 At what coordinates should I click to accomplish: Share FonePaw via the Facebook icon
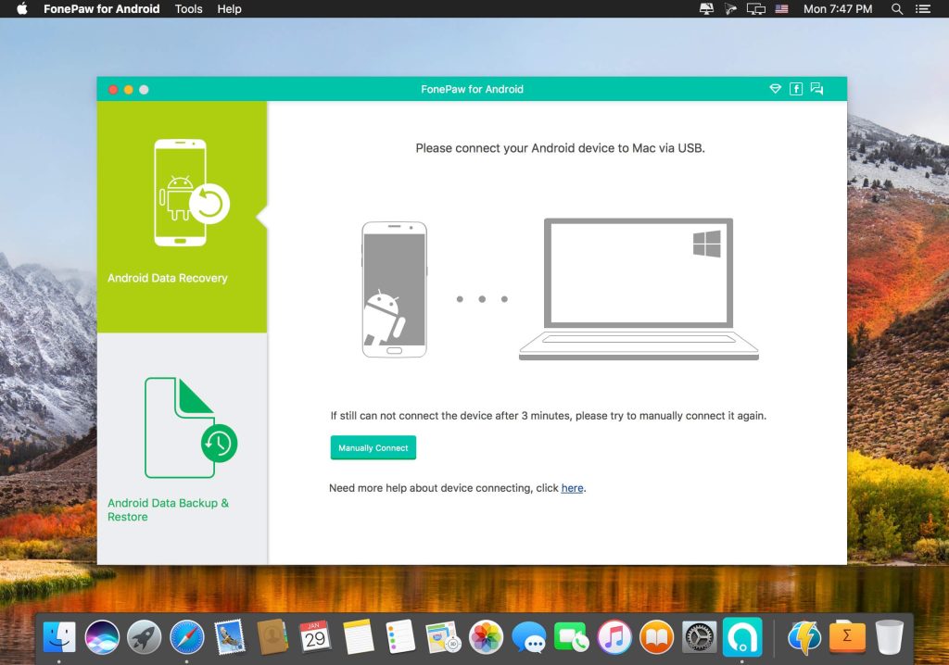point(796,89)
